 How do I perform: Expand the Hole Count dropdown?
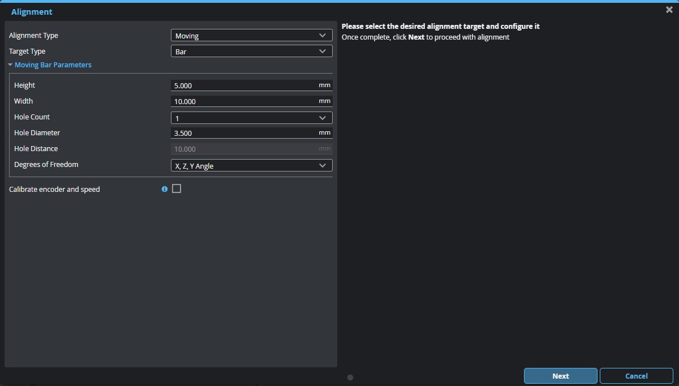point(251,118)
